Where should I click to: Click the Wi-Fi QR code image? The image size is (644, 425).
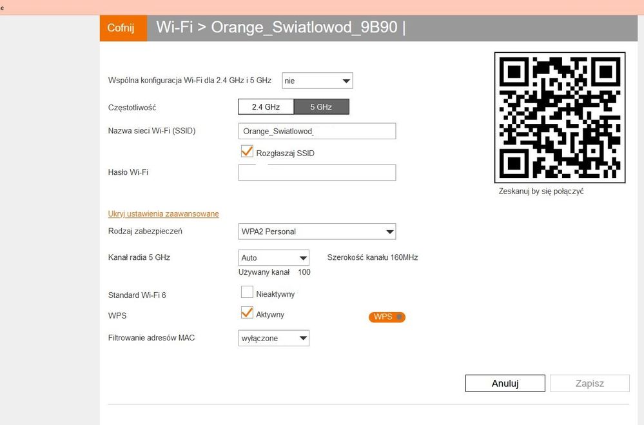click(560, 117)
